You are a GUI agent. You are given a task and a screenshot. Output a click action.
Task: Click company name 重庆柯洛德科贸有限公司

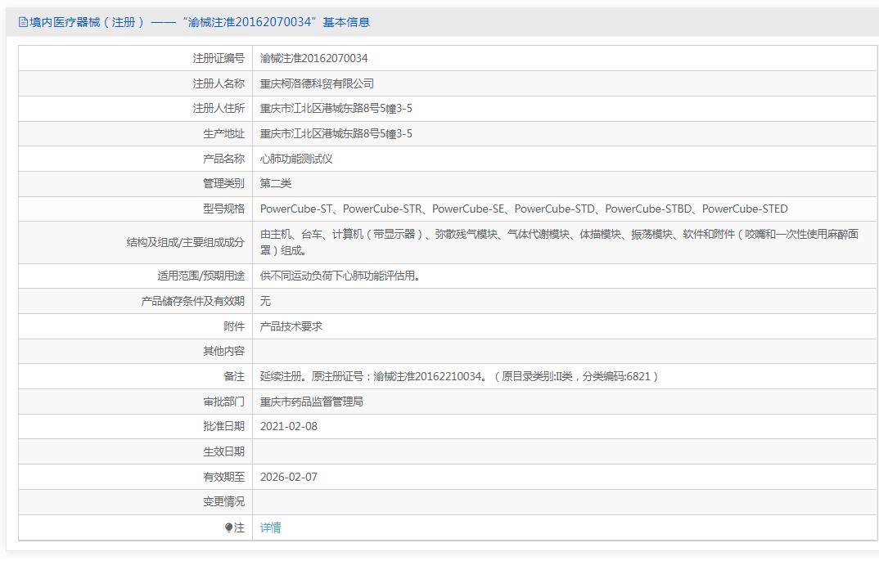click(317, 83)
